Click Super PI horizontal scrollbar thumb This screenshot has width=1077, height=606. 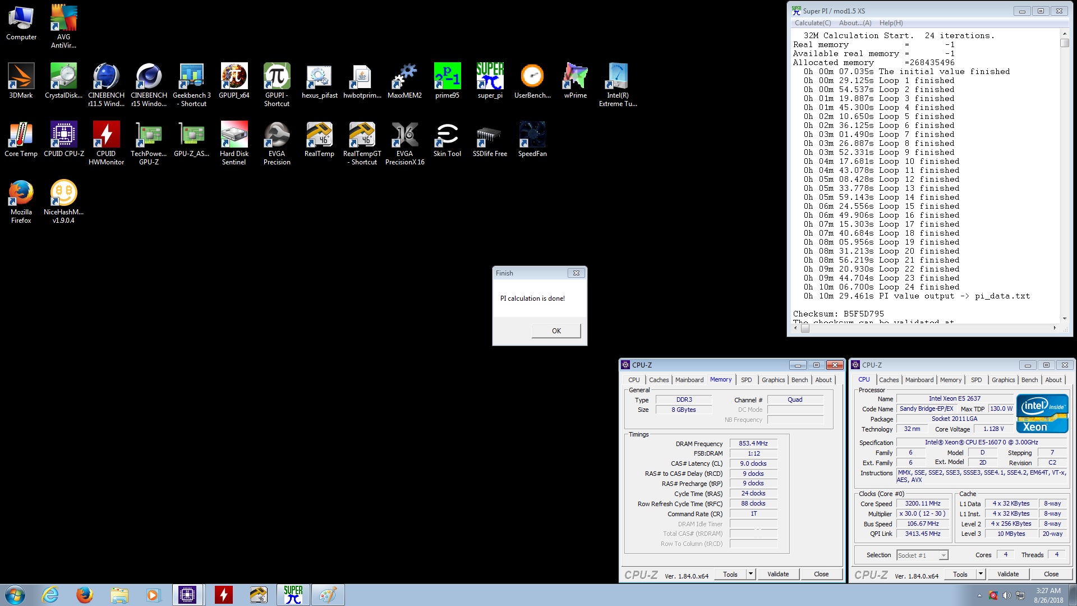tap(805, 328)
